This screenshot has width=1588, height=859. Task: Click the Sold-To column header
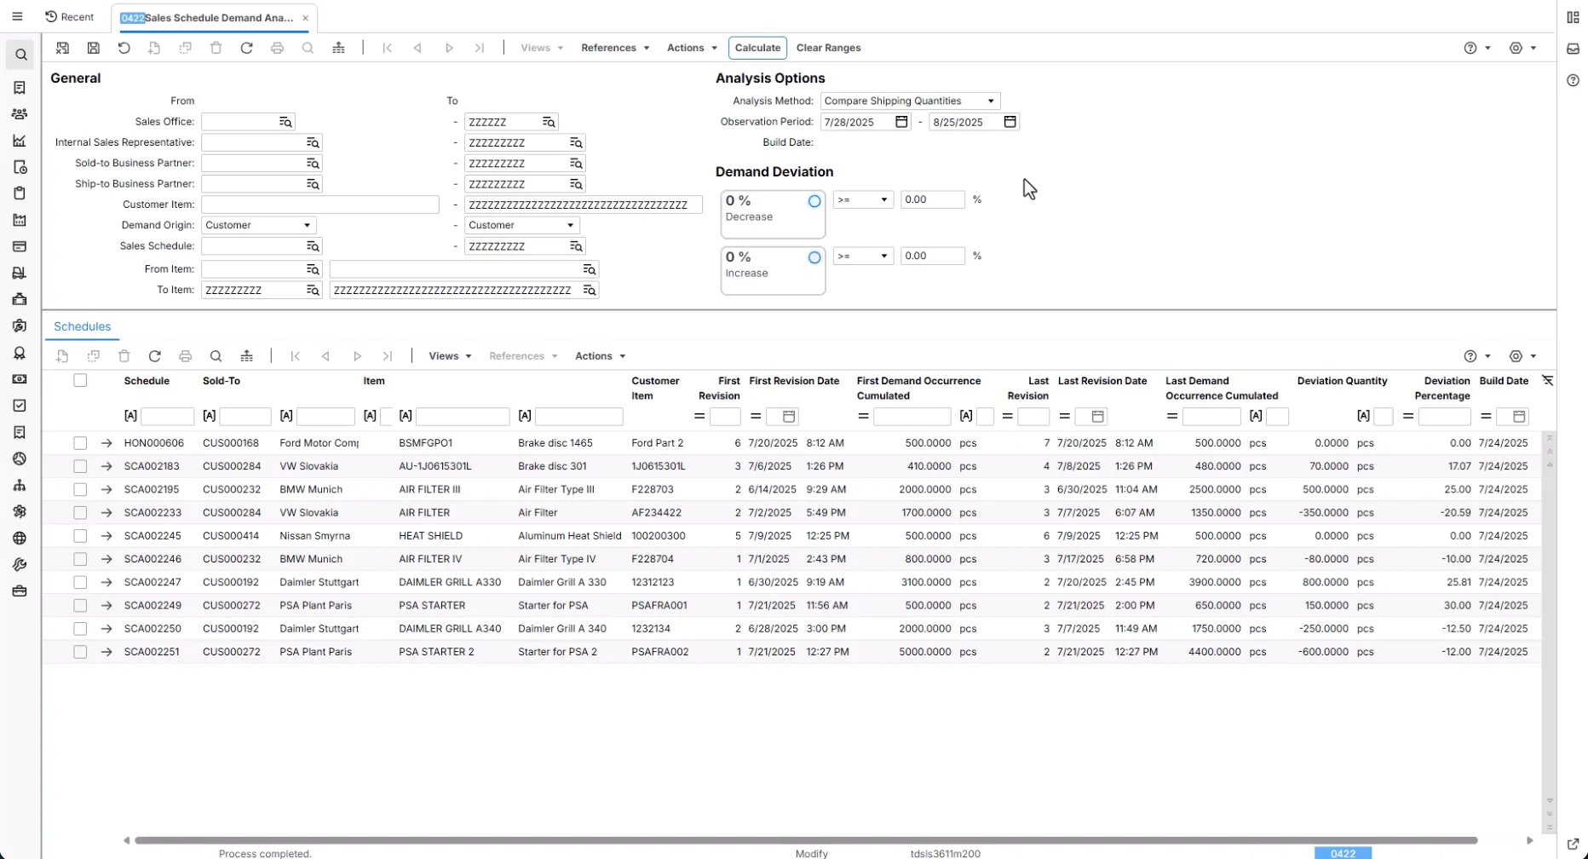click(222, 381)
